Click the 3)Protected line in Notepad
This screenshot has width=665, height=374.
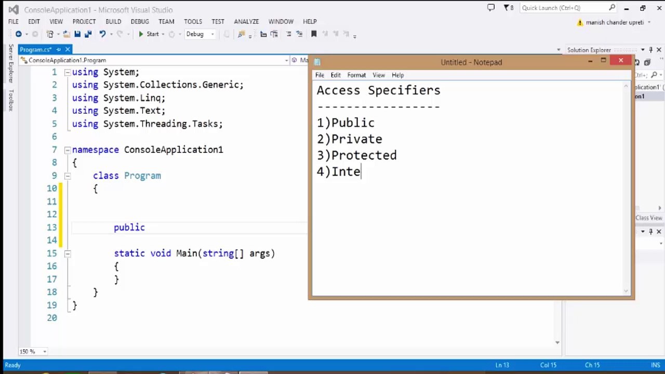[356, 155]
